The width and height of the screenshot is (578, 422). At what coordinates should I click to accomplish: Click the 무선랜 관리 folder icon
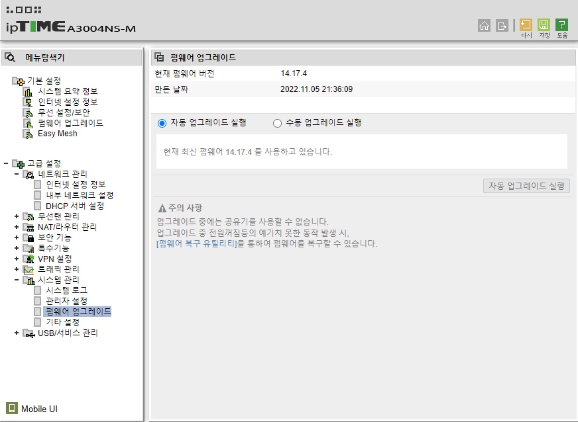(29, 217)
